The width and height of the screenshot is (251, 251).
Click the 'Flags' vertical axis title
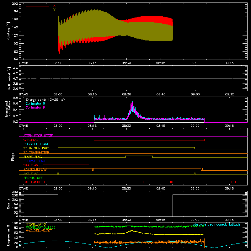coord(13,157)
